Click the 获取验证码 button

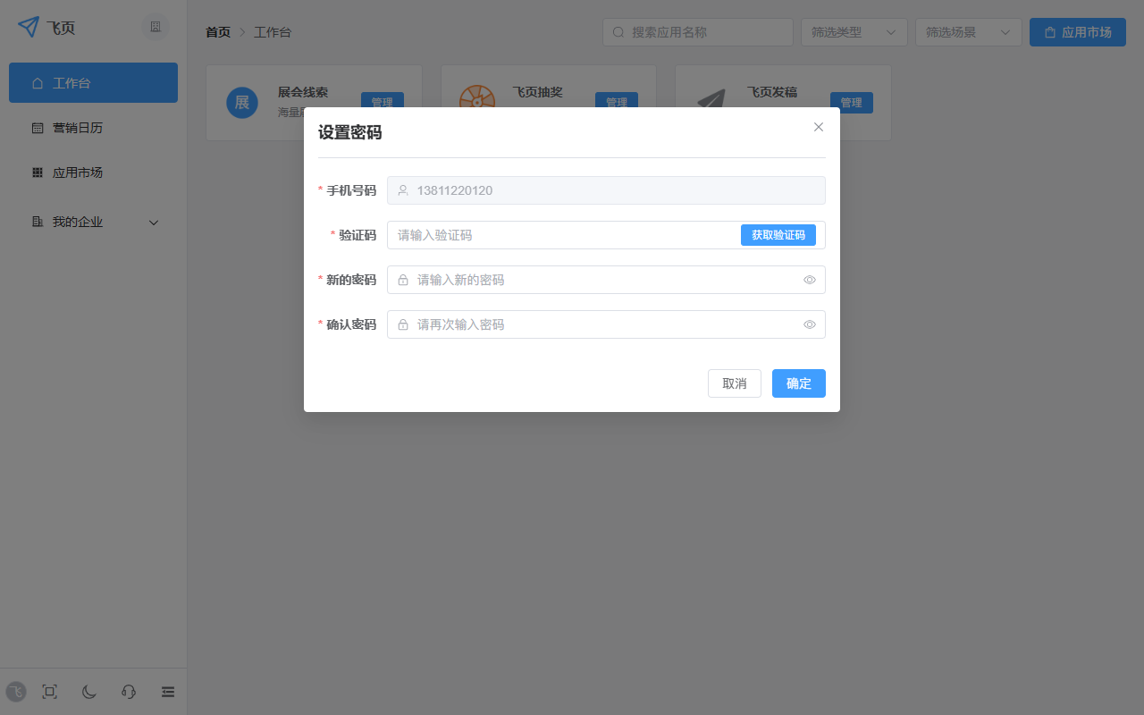[x=778, y=234]
